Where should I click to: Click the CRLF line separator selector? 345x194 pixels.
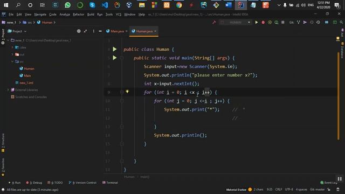pyautogui.click(x=278, y=189)
